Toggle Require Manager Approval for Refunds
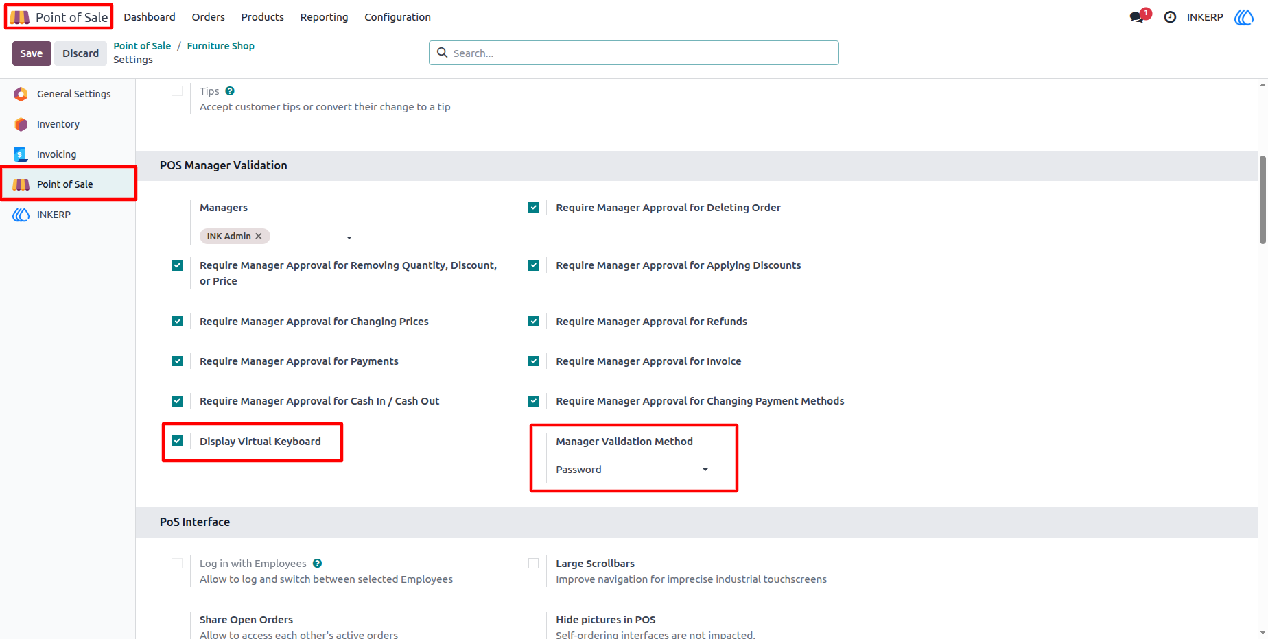 (x=533, y=322)
